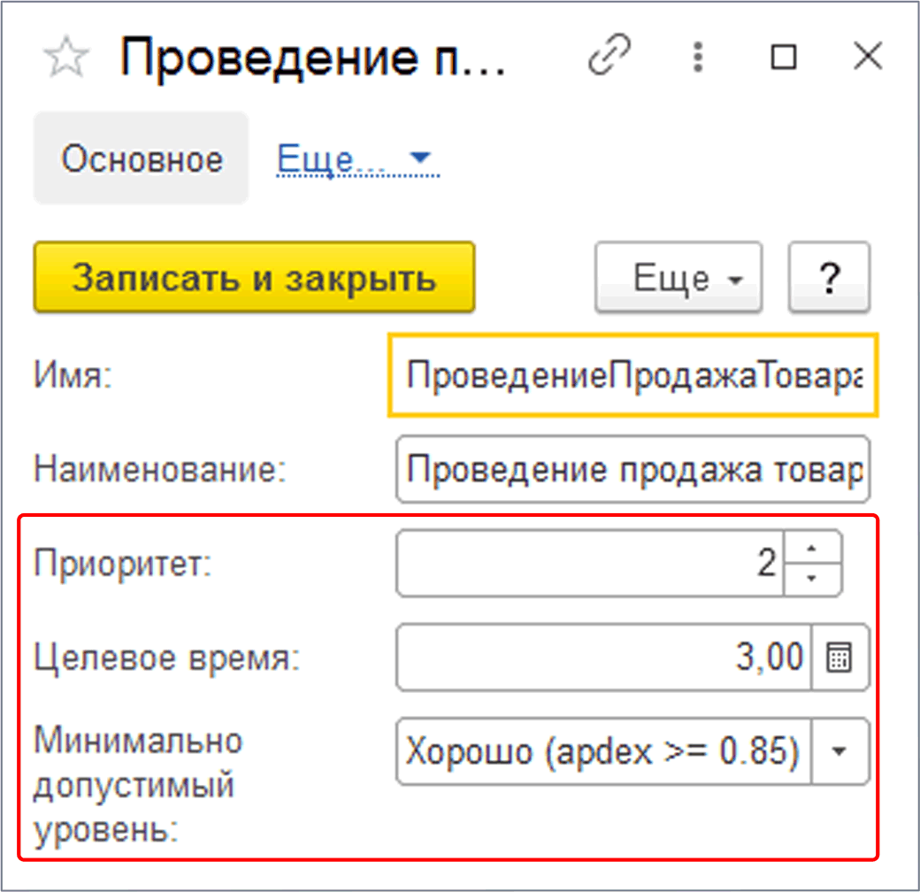Select the Приоритет number field
The image size is (920, 892).
[589, 564]
